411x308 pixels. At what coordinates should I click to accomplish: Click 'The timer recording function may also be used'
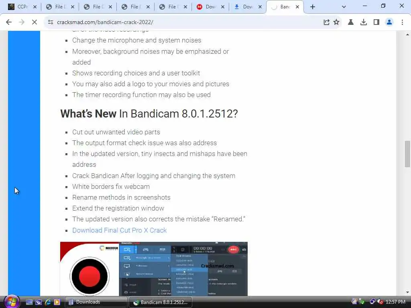pos(142,95)
